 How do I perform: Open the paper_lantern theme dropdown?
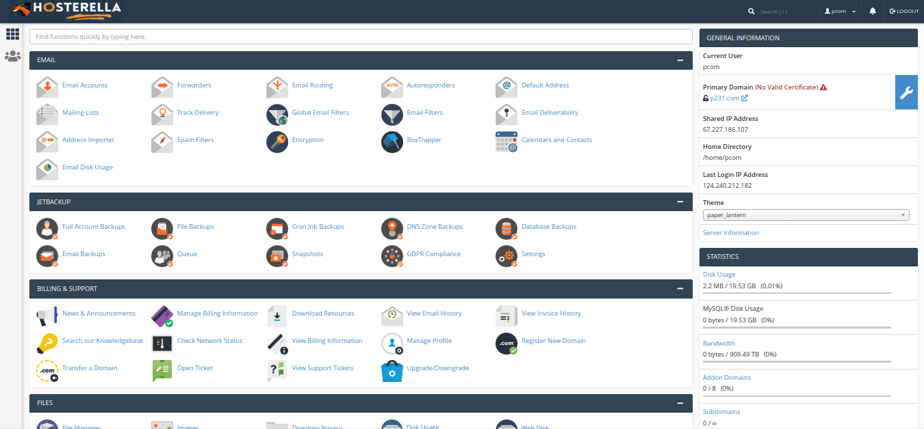(806, 215)
